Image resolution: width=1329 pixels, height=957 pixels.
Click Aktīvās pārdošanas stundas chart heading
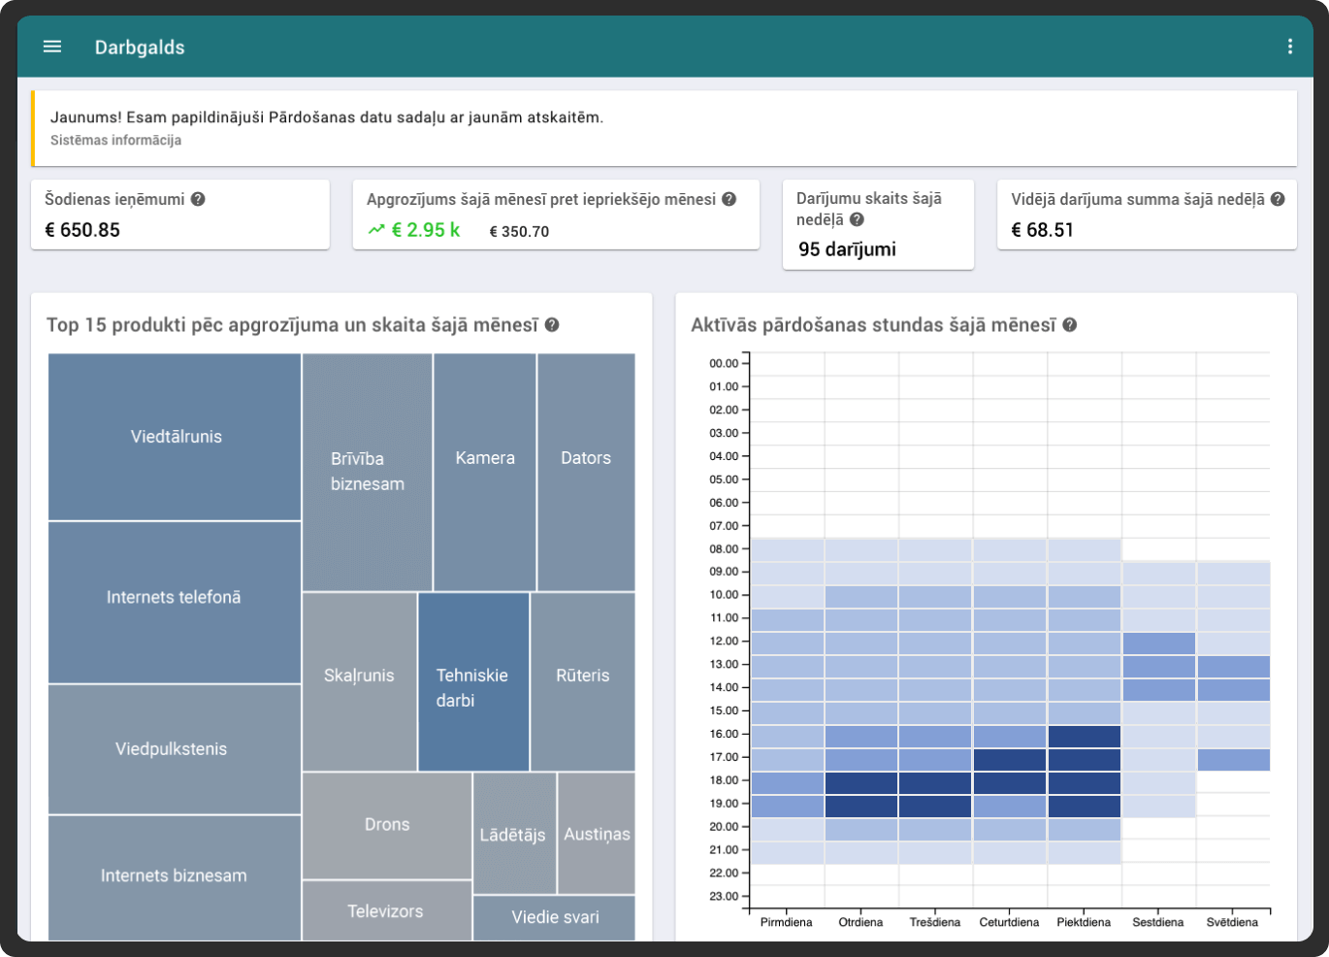pyautogui.click(x=873, y=325)
